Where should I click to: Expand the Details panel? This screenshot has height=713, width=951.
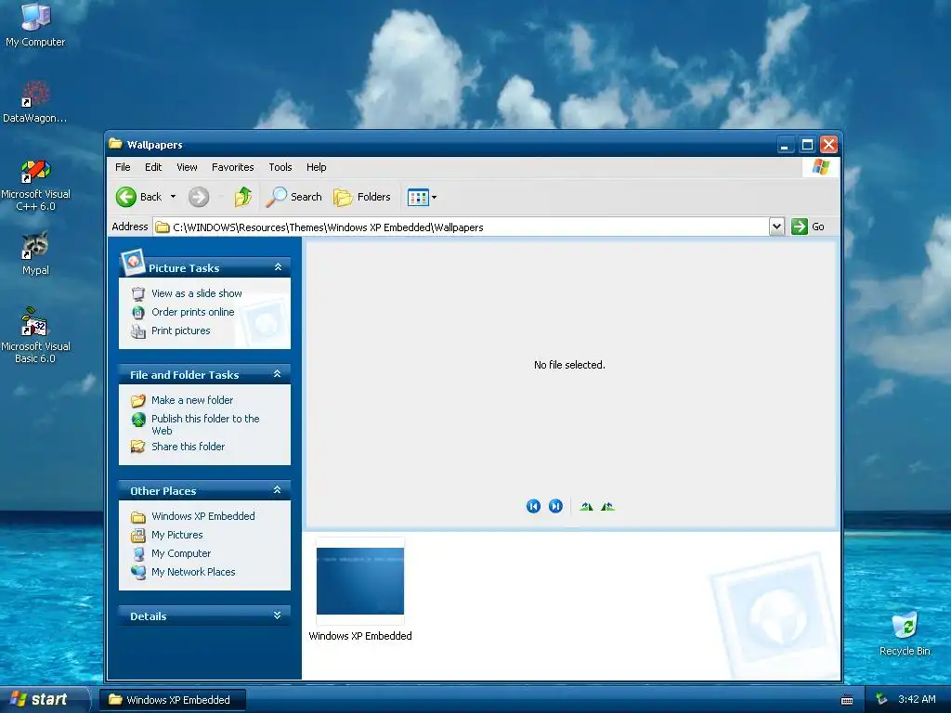pyautogui.click(x=277, y=616)
